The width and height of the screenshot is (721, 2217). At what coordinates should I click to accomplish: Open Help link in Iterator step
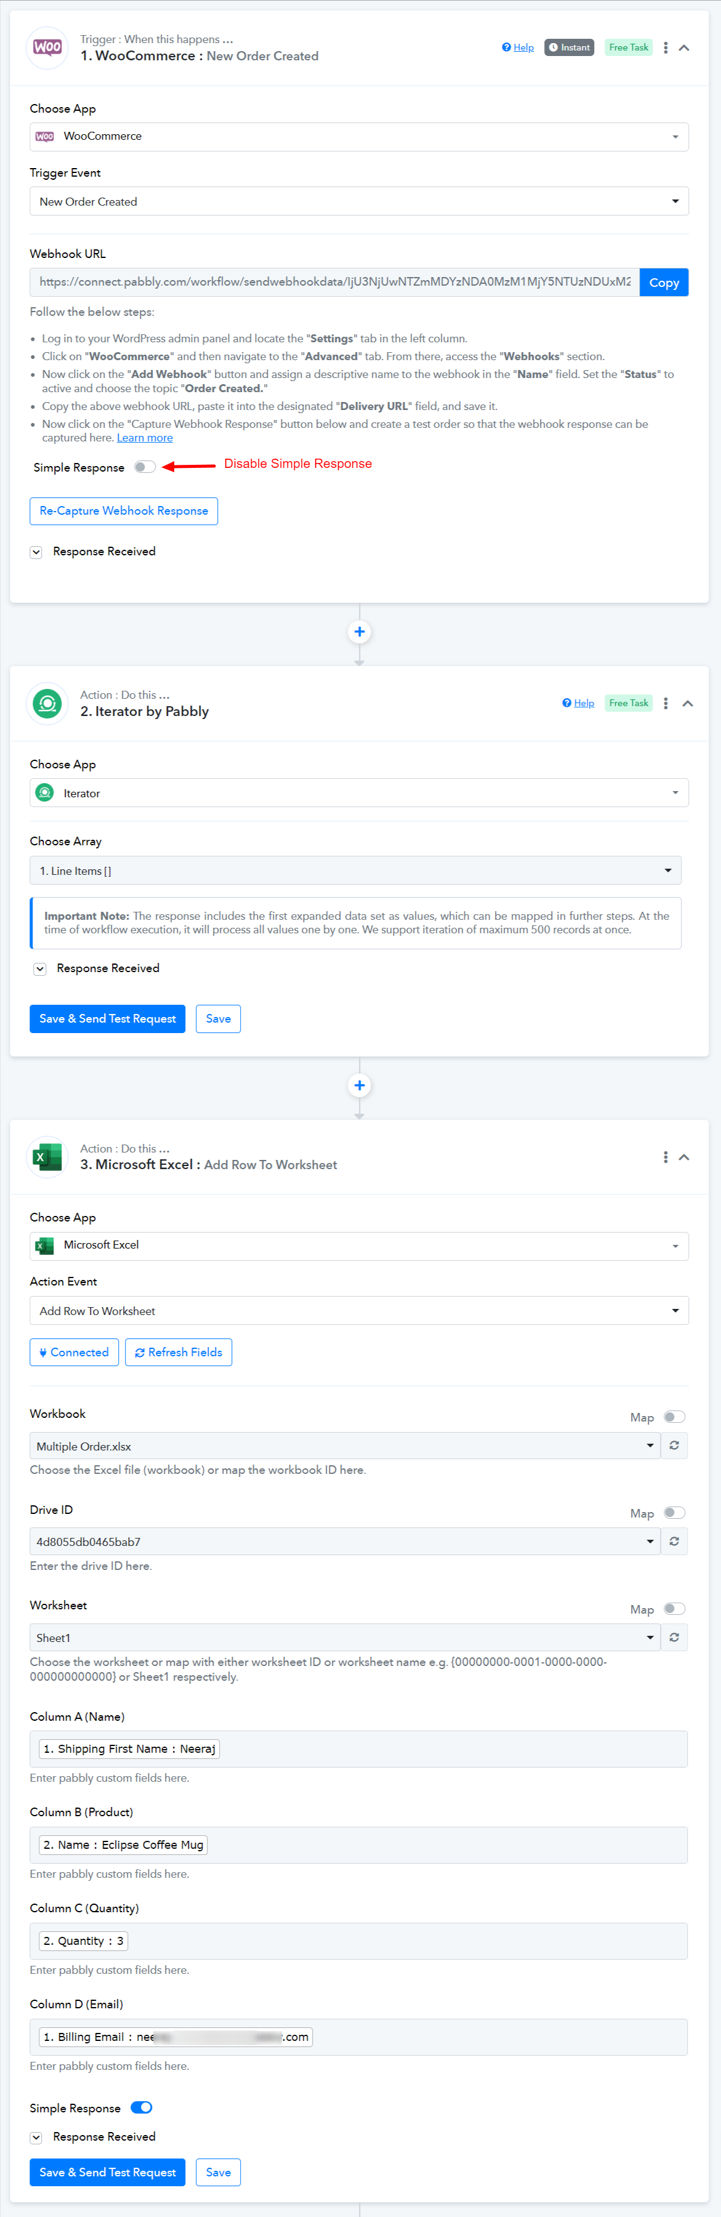click(578, 703)
